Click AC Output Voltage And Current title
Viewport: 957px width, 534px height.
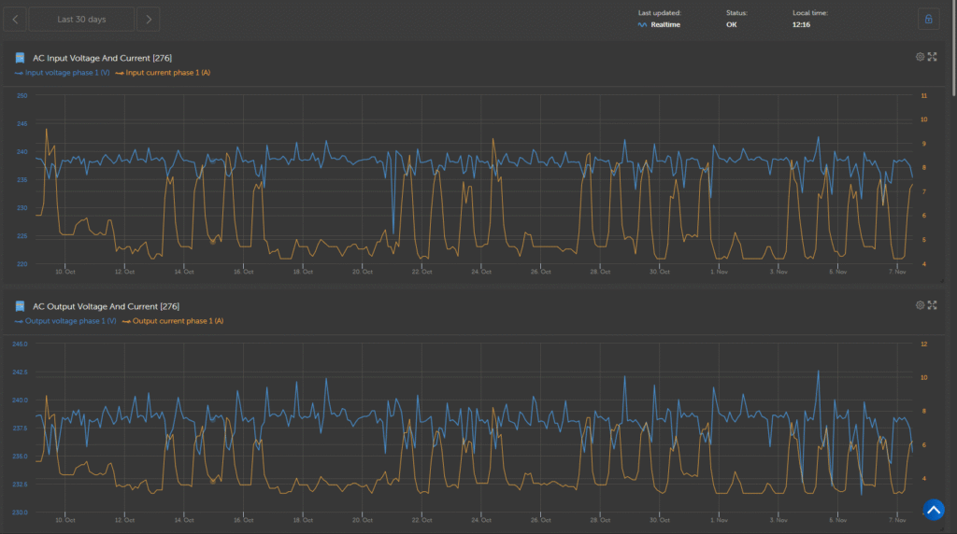click(x=106, y=306)
